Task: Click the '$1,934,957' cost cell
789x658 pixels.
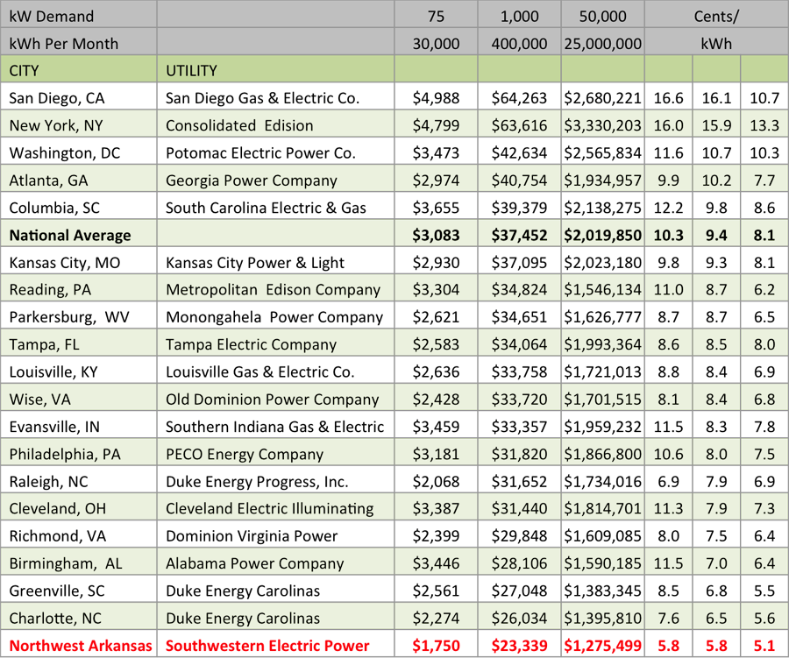Action: click(x=603, y=179)
